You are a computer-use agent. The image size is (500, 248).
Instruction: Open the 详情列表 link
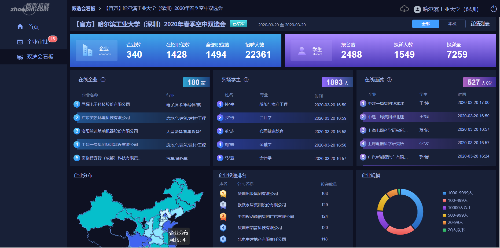480,24
